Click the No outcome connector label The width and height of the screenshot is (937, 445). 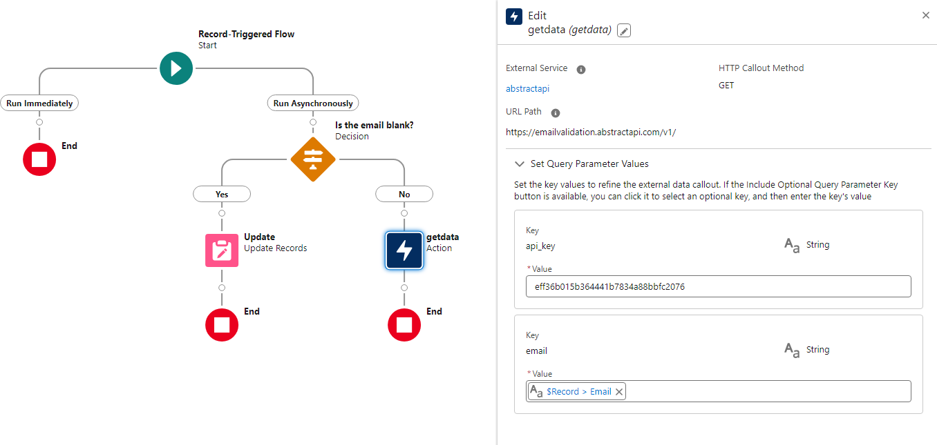(x=404, y=194)
